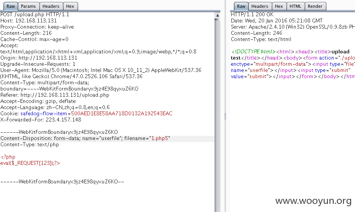The height and width of the screenshot is (212, 355).
Task: Click the request scrollbar up arrow
Action: (217, 15)
